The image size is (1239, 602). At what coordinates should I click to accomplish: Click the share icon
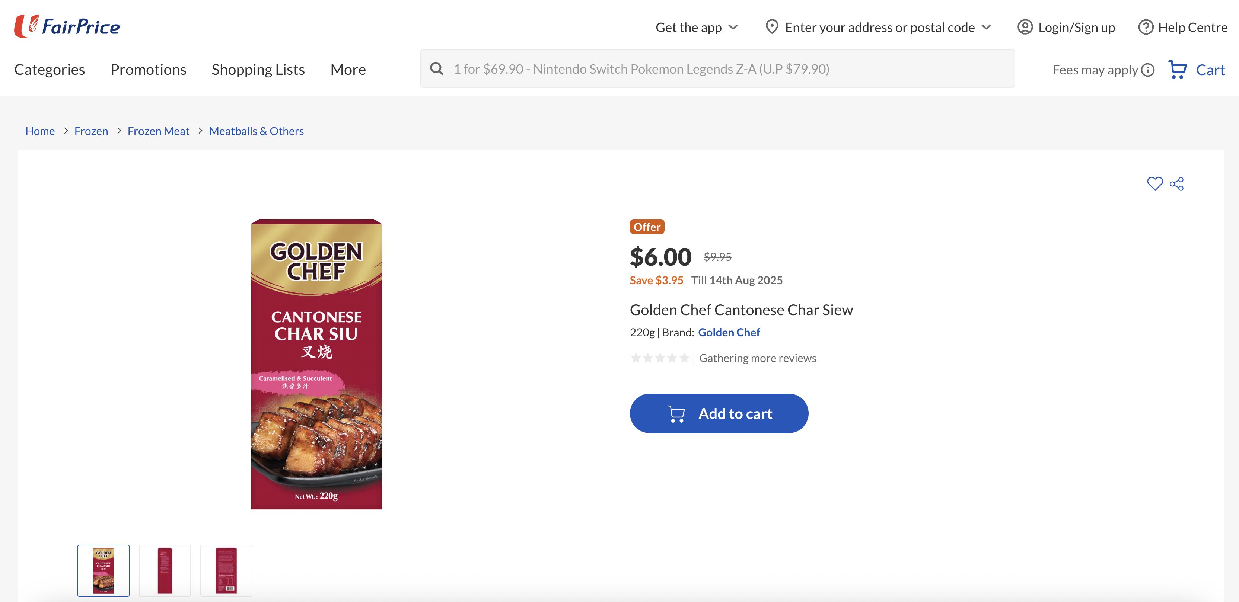tap(1176, 184)
